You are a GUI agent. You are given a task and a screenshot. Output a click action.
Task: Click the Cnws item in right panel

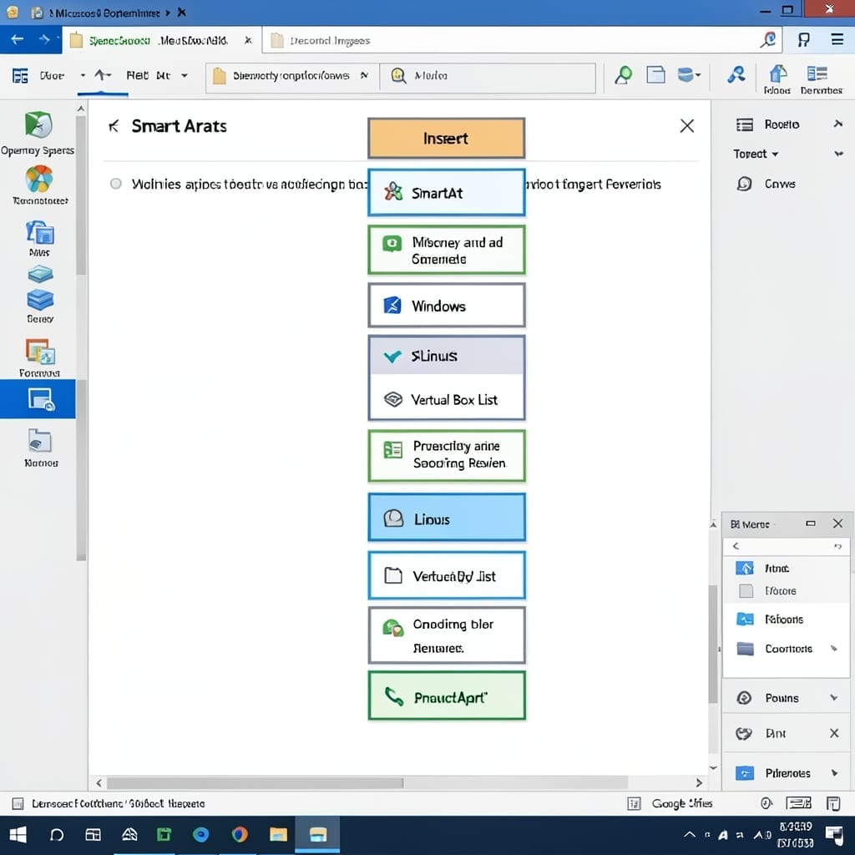pos(766,184)
